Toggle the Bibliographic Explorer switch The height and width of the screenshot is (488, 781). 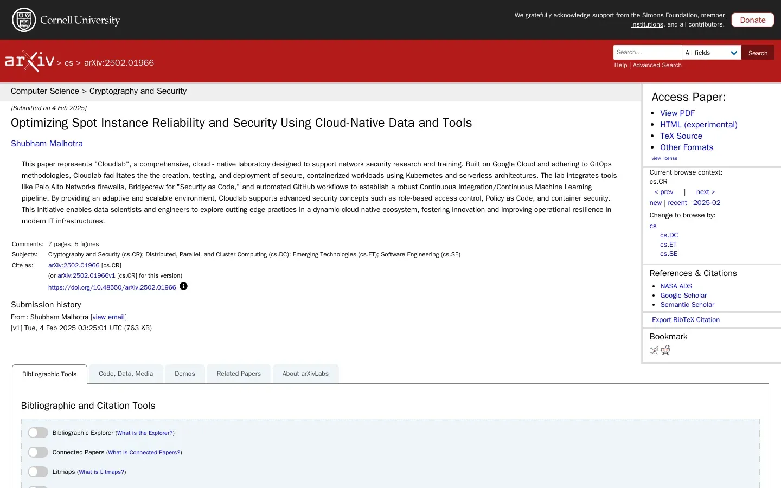(x=38, y=433)
